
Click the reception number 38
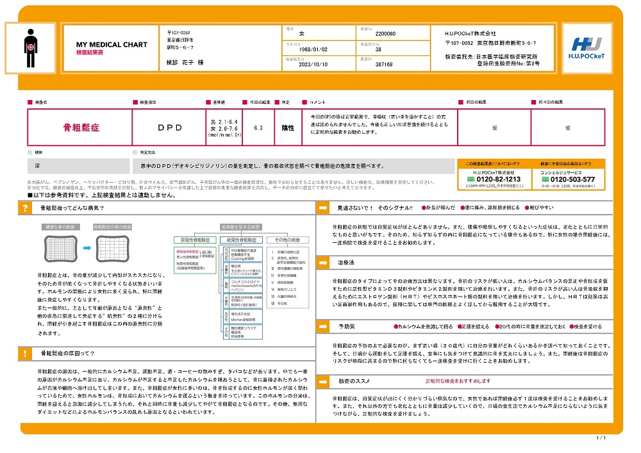point(378,49)
